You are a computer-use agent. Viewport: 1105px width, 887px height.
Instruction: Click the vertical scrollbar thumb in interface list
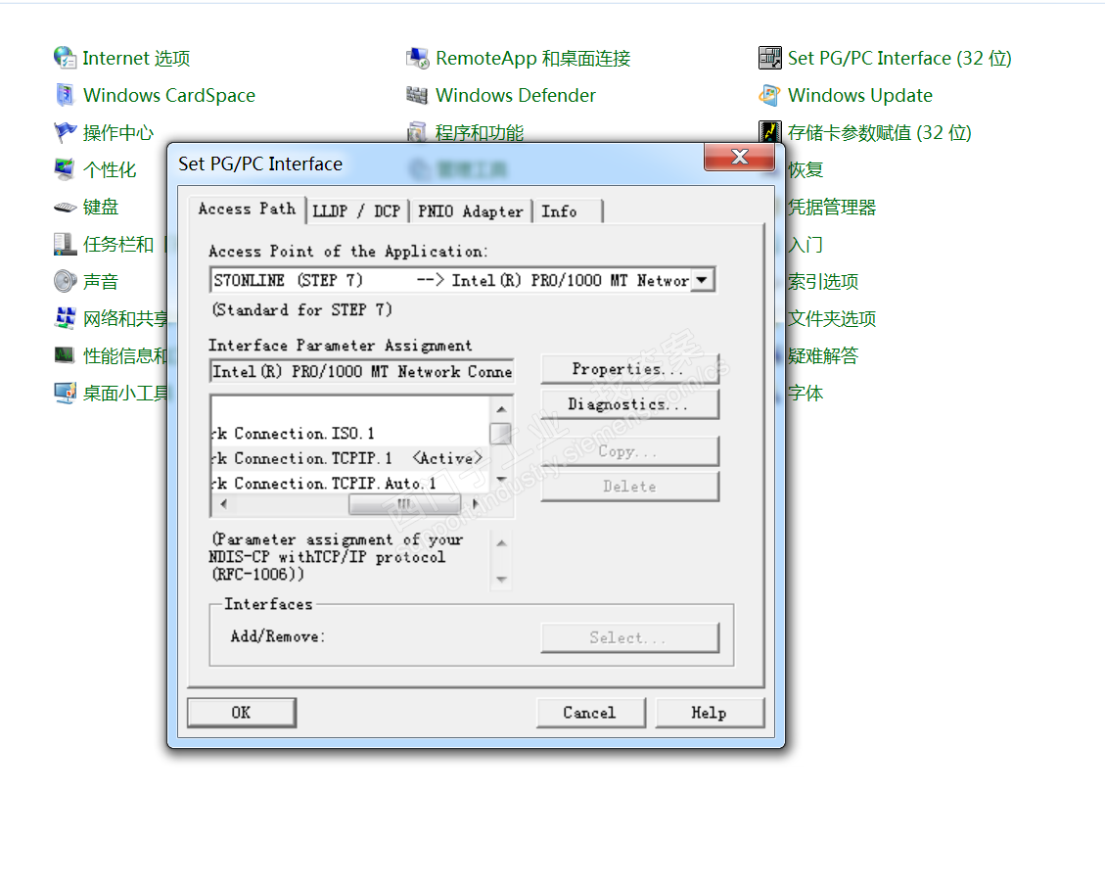tap(500, 434)
